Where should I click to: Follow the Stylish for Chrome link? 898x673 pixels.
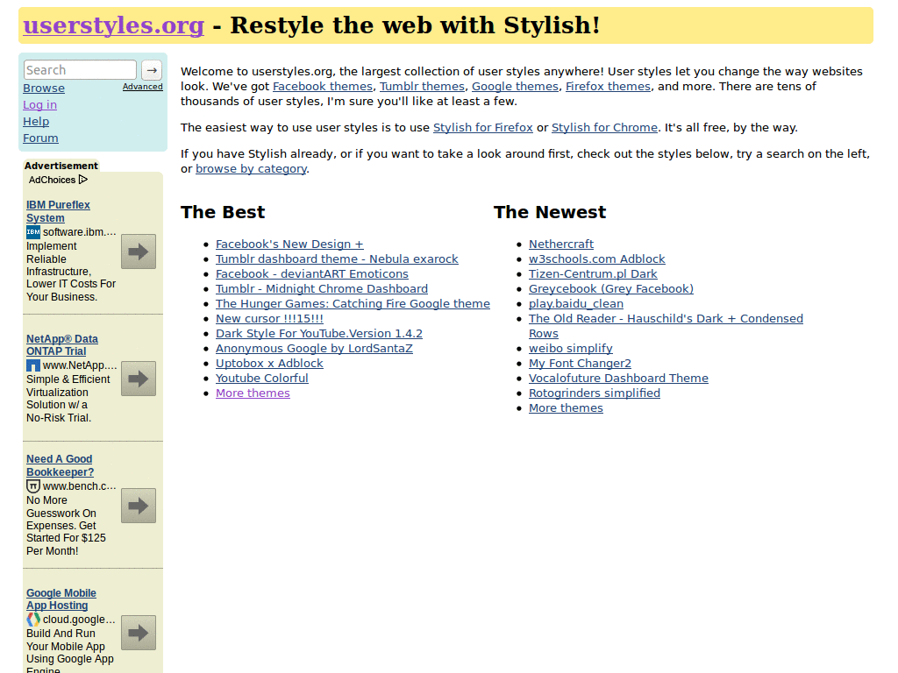(x=605, y=128)
